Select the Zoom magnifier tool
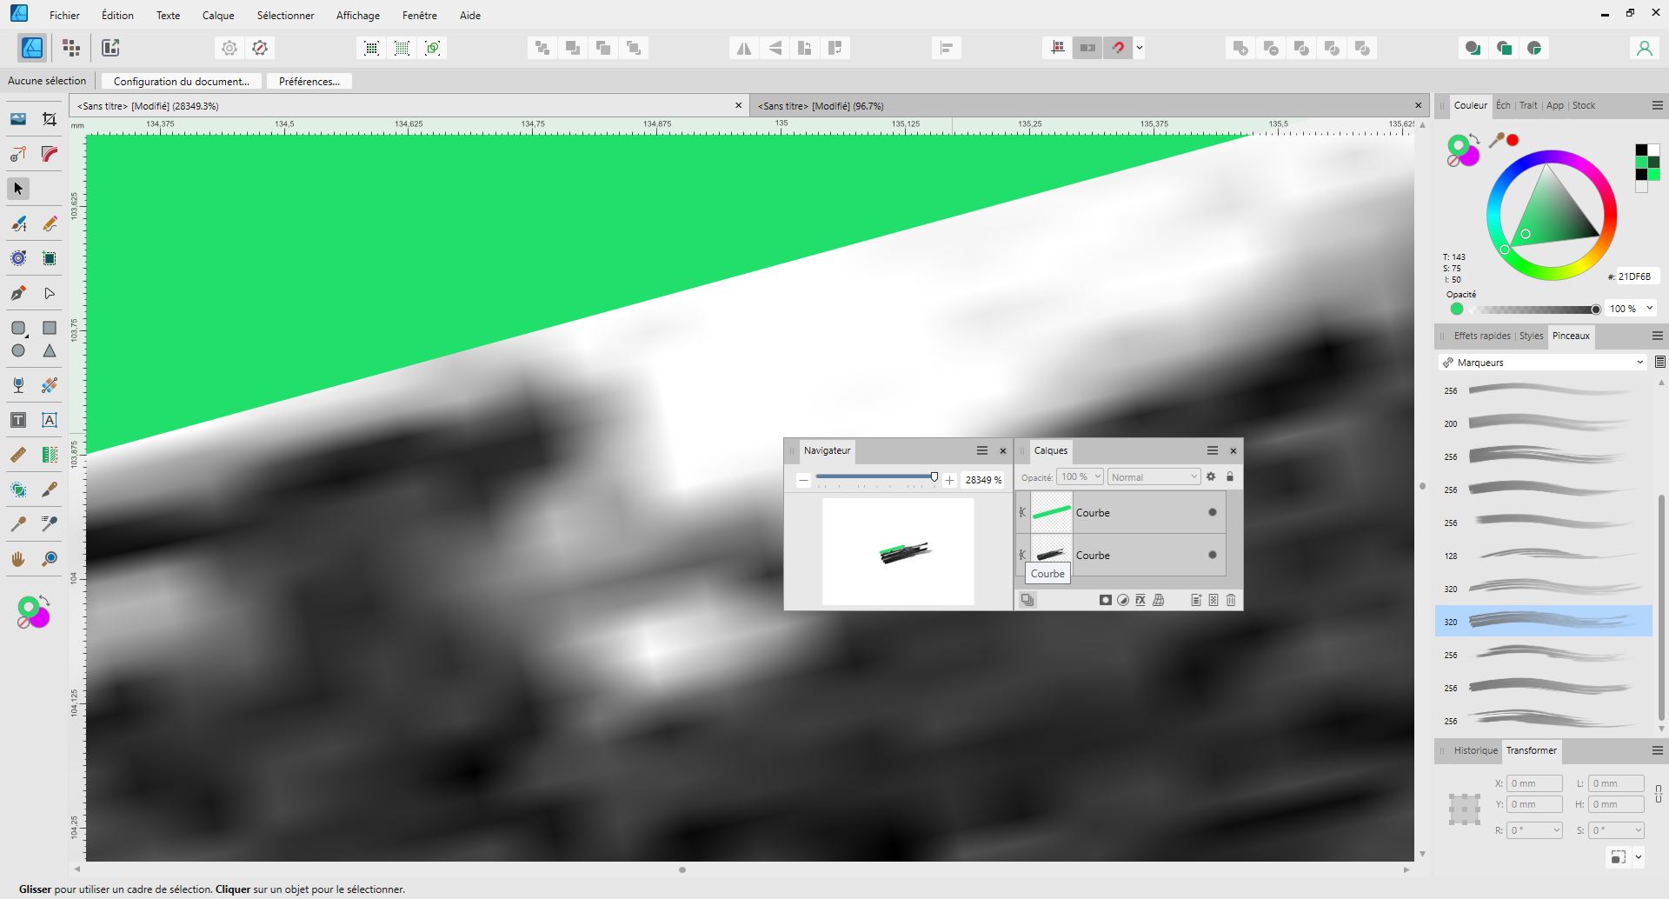 (x=50, y=559)
